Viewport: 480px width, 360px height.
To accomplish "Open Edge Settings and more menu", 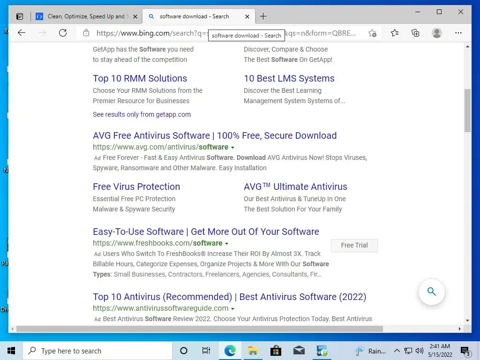I will (x=458, y=33).
